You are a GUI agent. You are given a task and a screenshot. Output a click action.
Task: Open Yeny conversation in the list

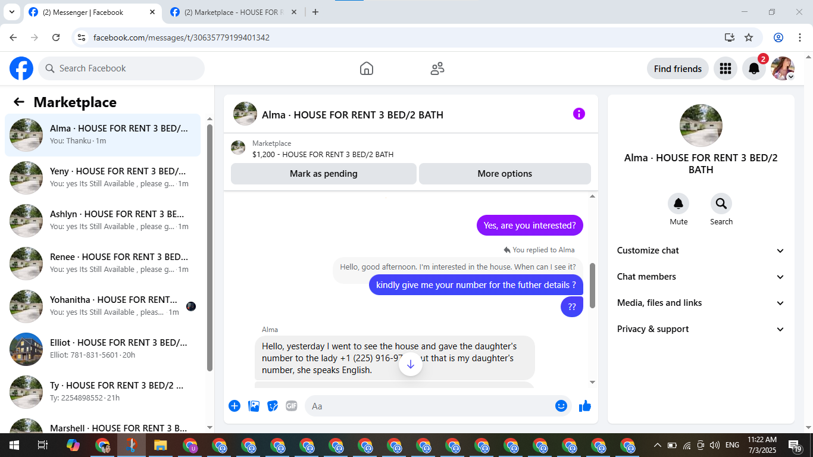tap(102, 178)
